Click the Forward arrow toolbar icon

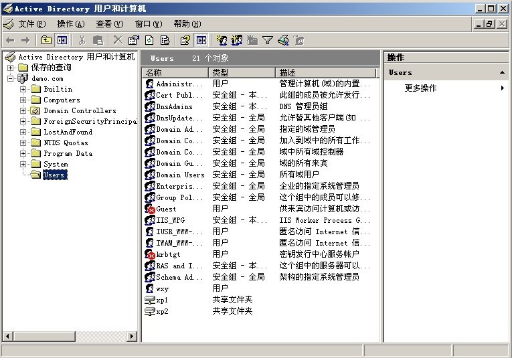tap(25, 40)
